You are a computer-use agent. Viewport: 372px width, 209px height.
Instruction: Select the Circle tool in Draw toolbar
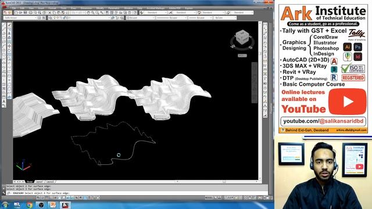(x=4, y=51)
